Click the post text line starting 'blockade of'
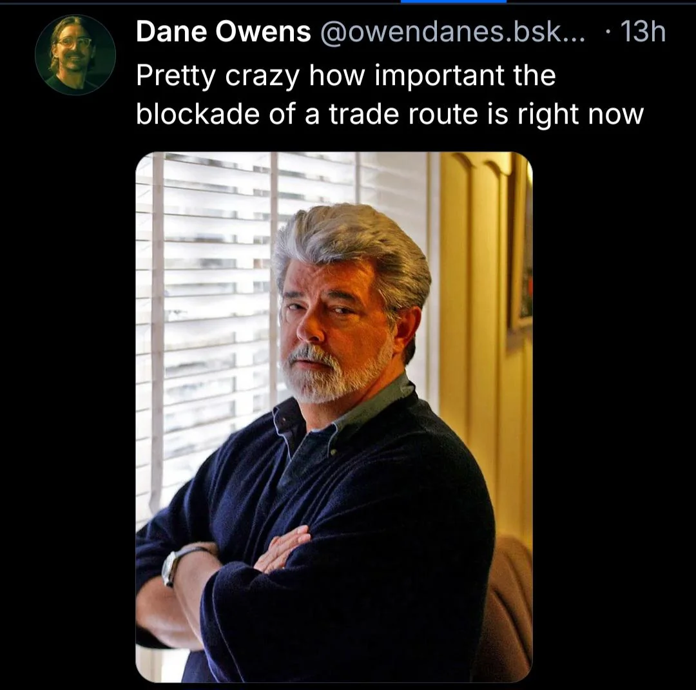Screen dimensions: 696x690 389,115
